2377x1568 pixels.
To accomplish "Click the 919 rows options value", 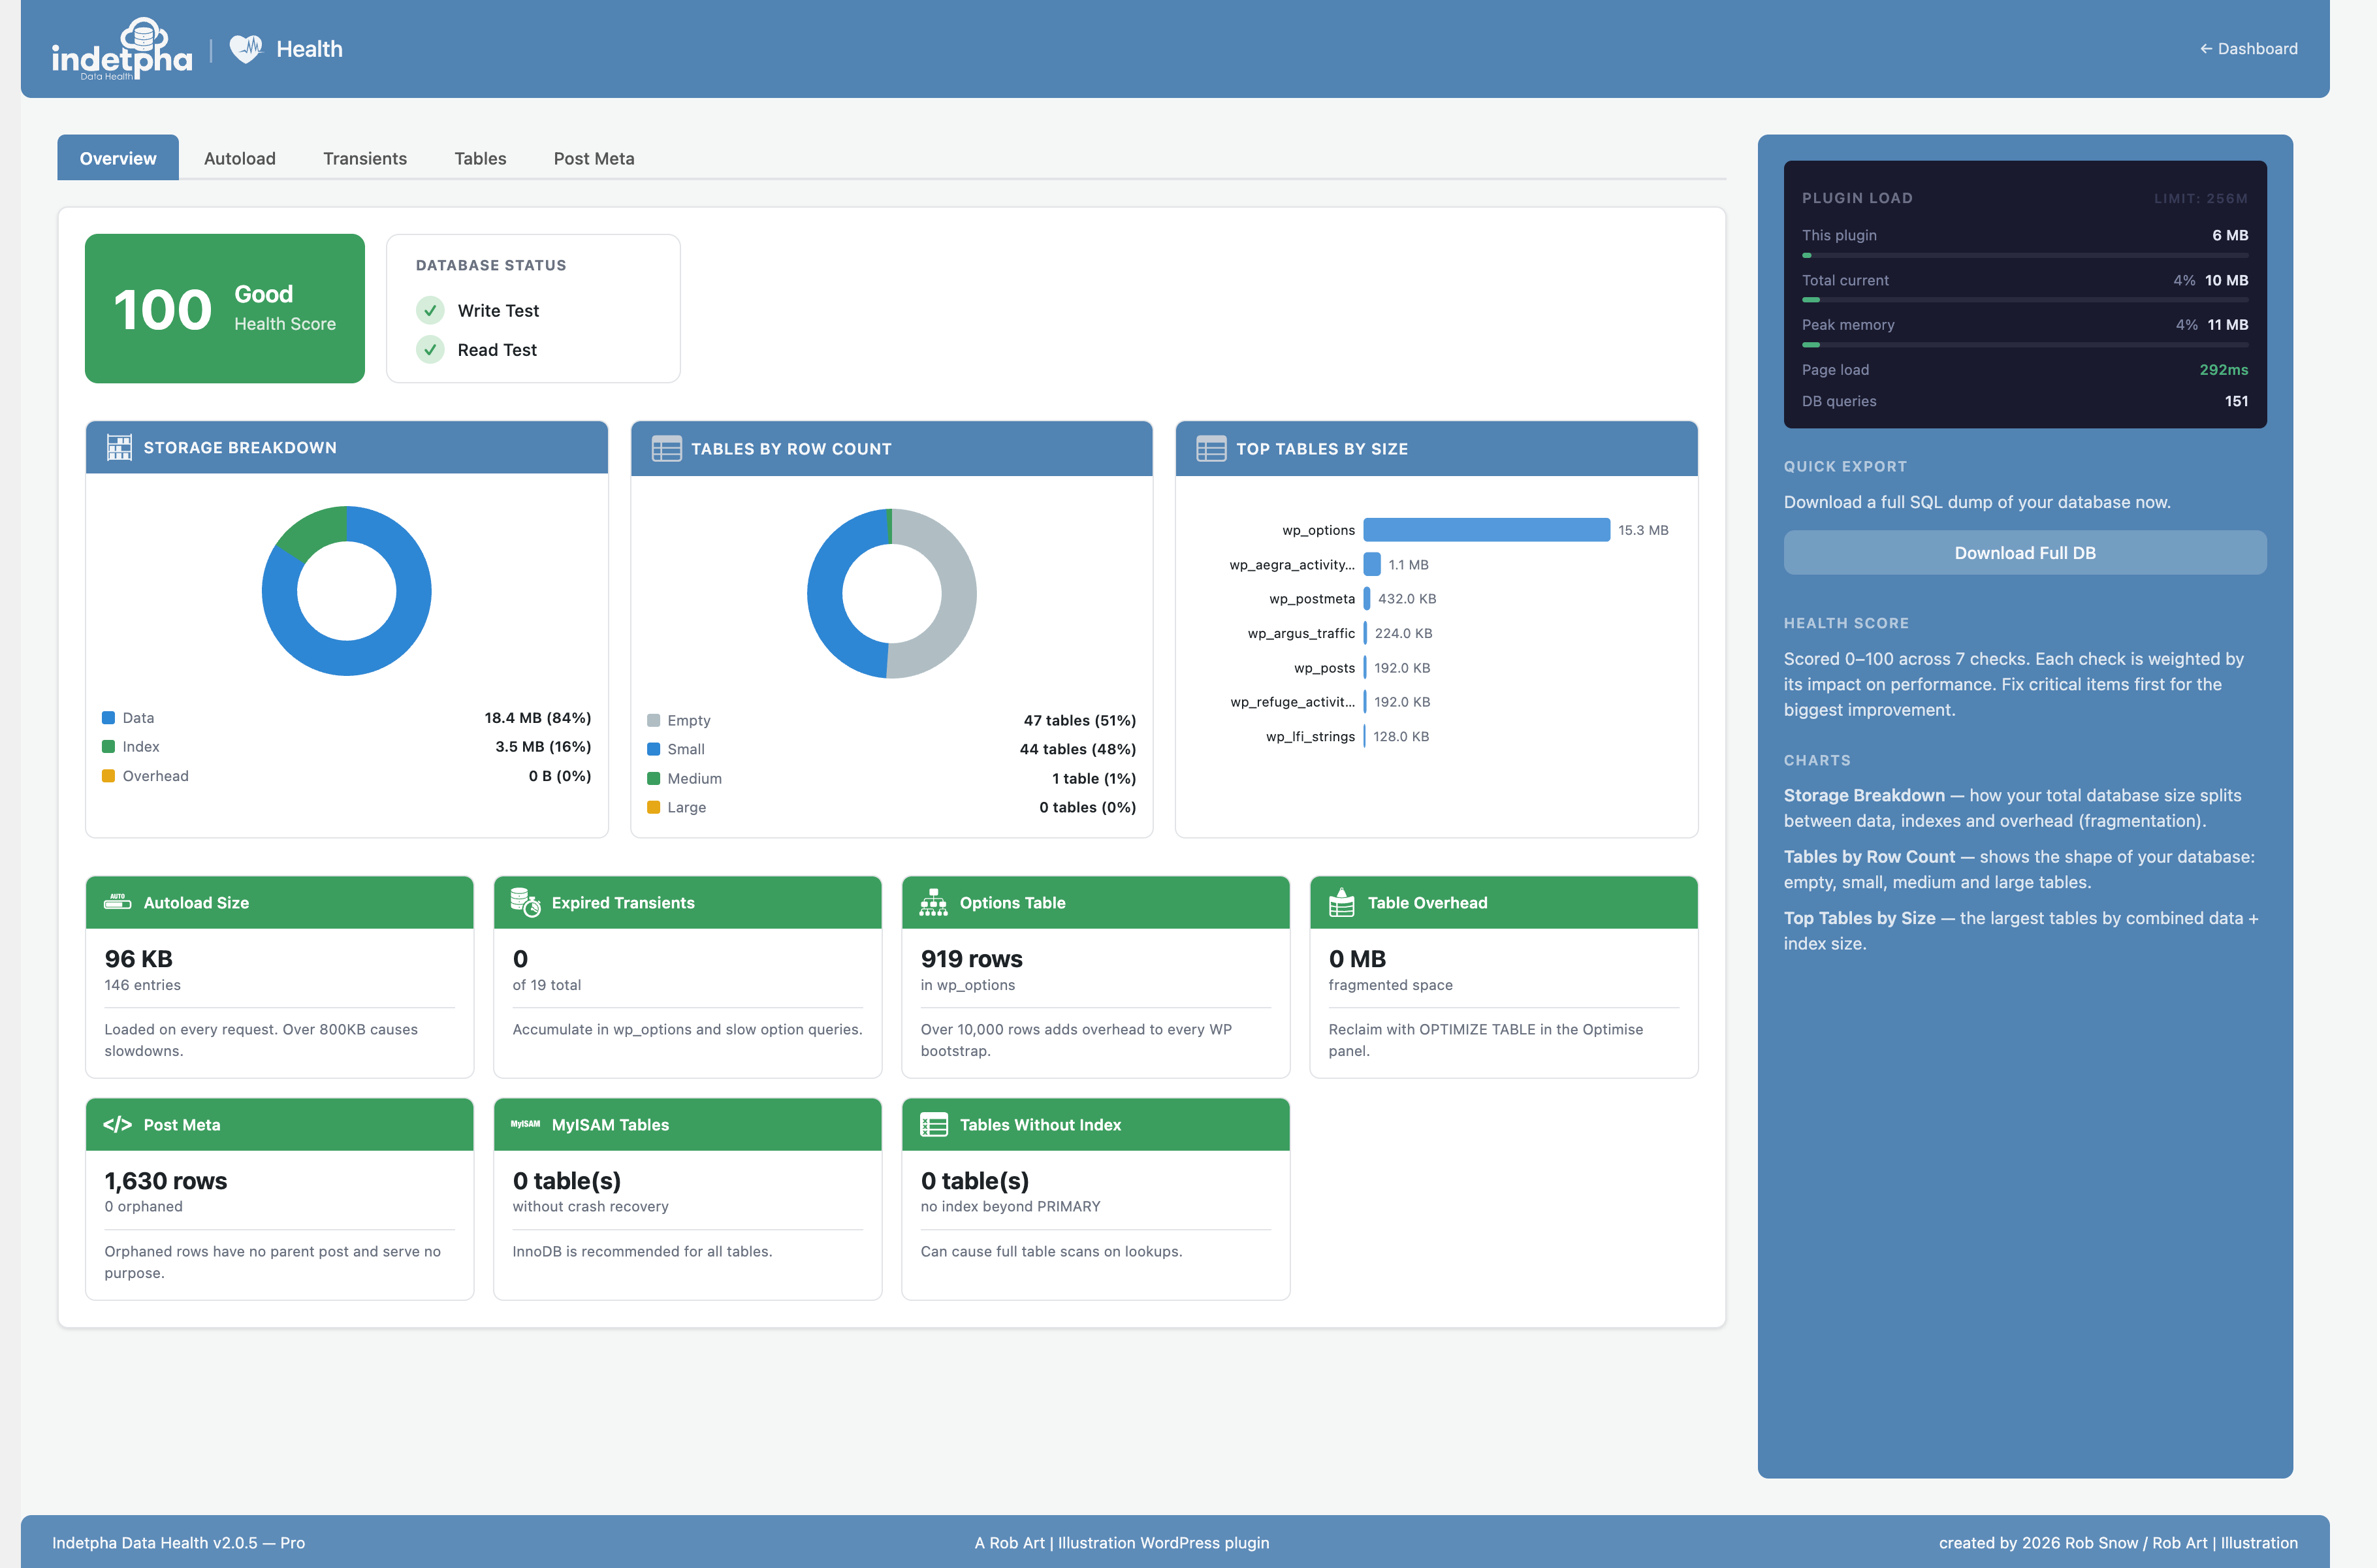I will click(971, 958).
